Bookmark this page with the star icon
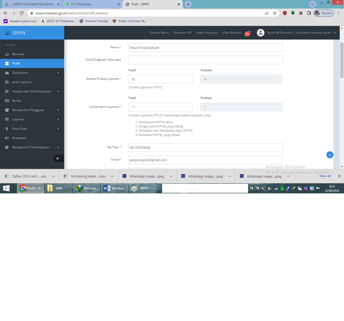344x321 pixels. point(275,13)
